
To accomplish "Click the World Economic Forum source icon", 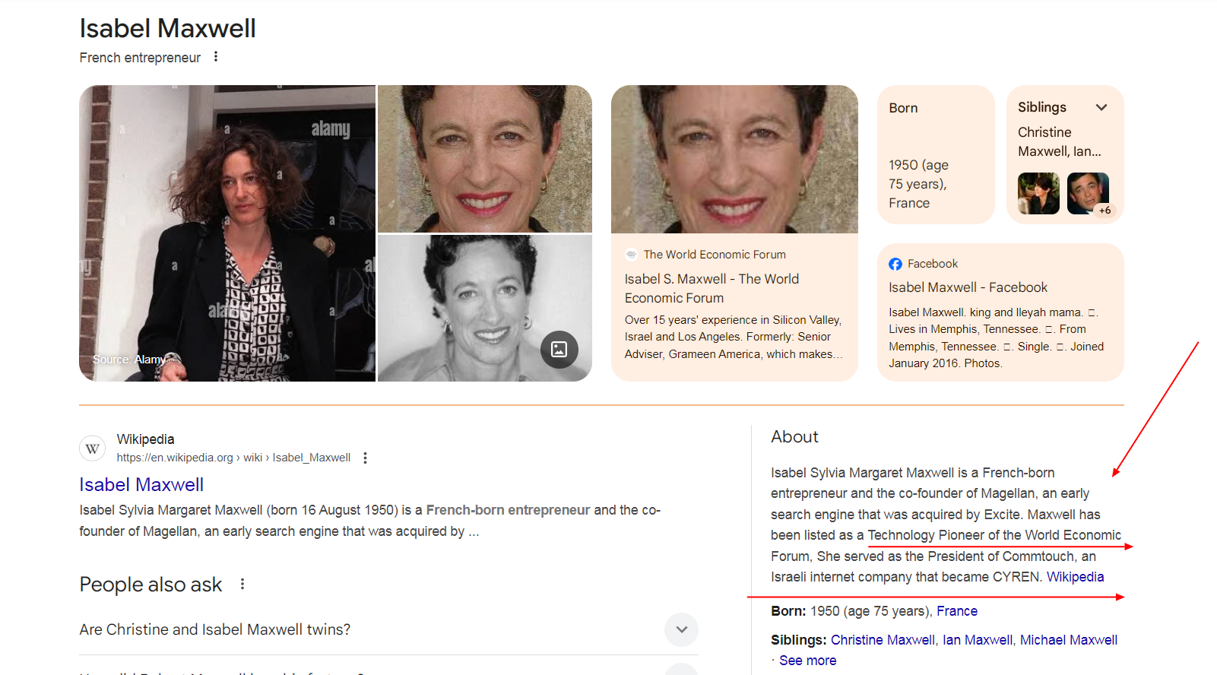I will [631, 255].
